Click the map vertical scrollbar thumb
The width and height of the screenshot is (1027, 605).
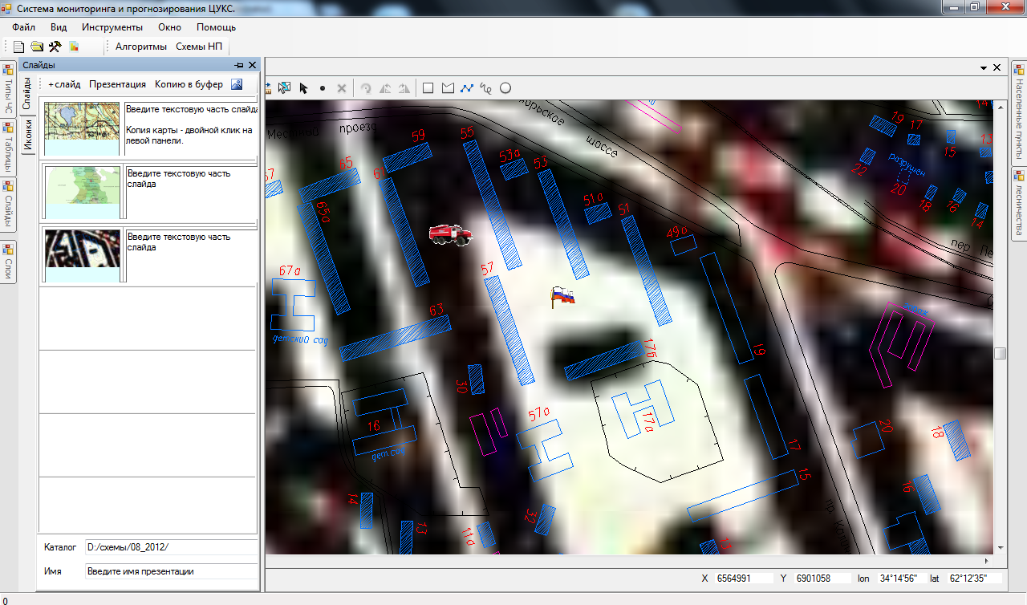(x=1000, y=353)
